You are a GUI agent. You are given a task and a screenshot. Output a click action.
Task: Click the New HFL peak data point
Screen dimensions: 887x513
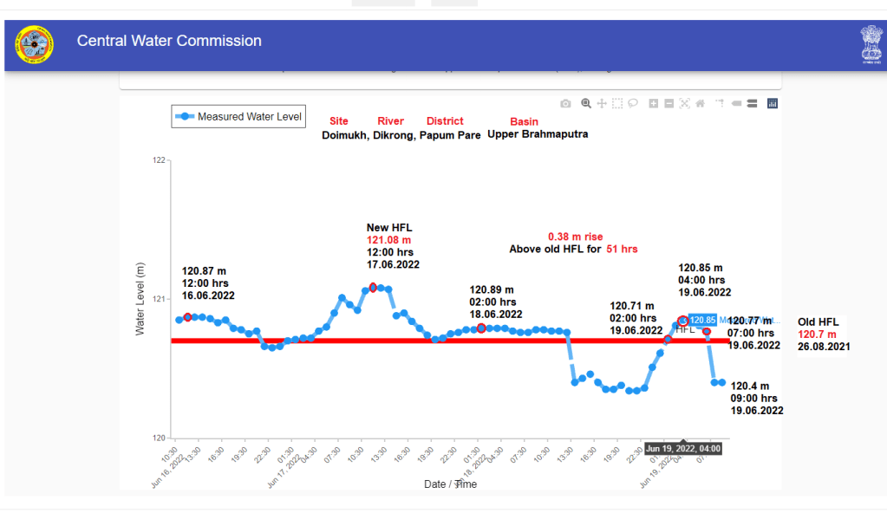click(x=373, y=287)
